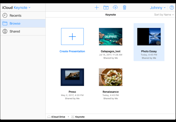Select the Preso presentation thumbnail
Viewport: 176px width, 122px height.
[72, 77]
